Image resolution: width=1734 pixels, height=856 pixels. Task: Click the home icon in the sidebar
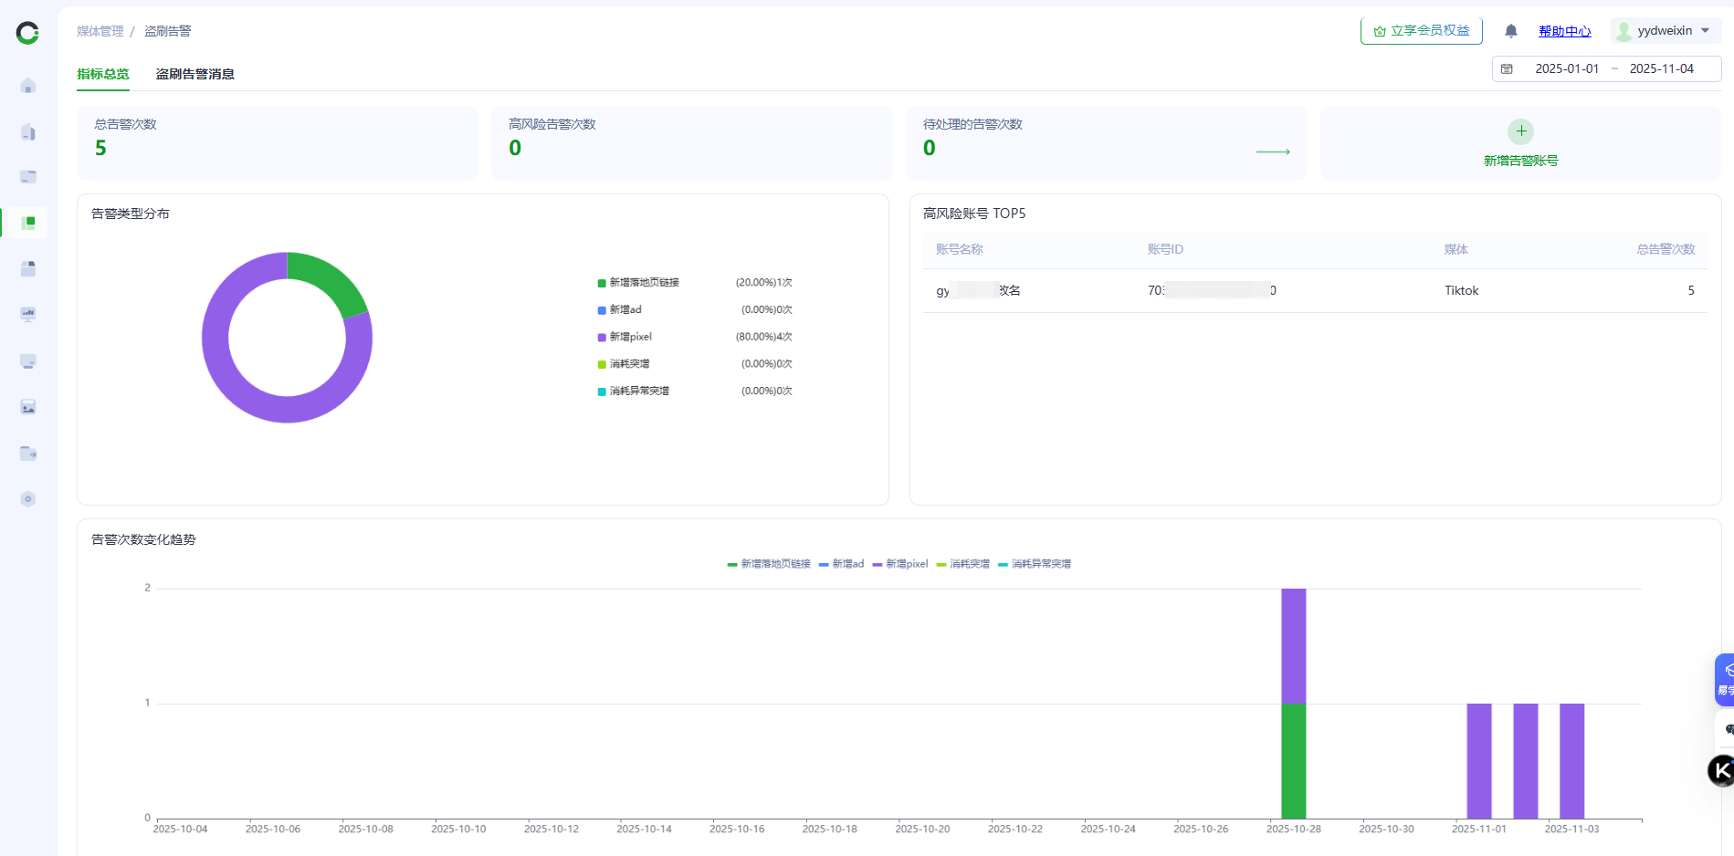coord(28,86)
